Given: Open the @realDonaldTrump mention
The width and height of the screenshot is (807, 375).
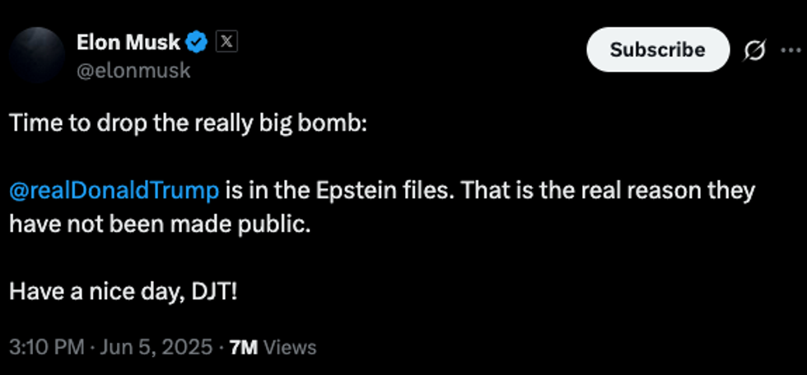Looking at the screenshot, I should pyautogui.click(x=114, y=191).
